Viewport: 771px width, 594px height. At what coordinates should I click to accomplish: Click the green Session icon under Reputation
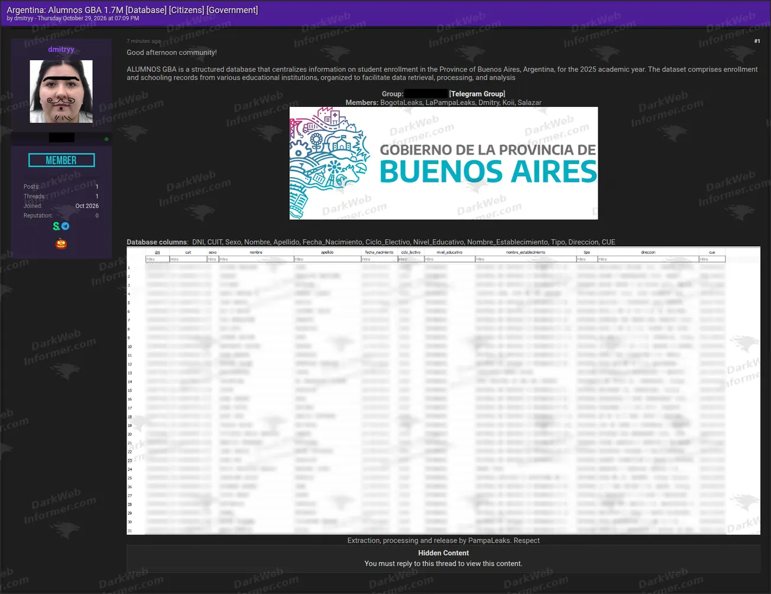pos(56,226)
